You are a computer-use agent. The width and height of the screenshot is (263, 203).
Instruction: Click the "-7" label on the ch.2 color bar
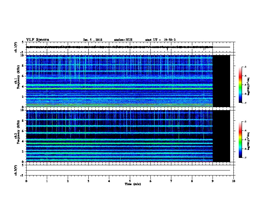click(x=245, y=158)
